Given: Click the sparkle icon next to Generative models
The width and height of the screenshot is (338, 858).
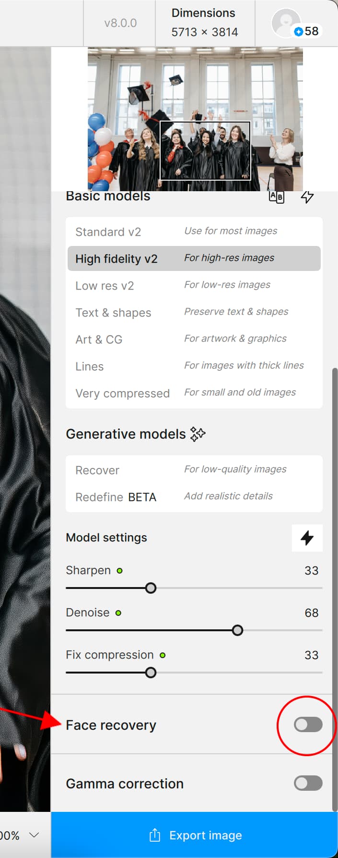Looking at the screenshot, I should click(x=198, y=434).
